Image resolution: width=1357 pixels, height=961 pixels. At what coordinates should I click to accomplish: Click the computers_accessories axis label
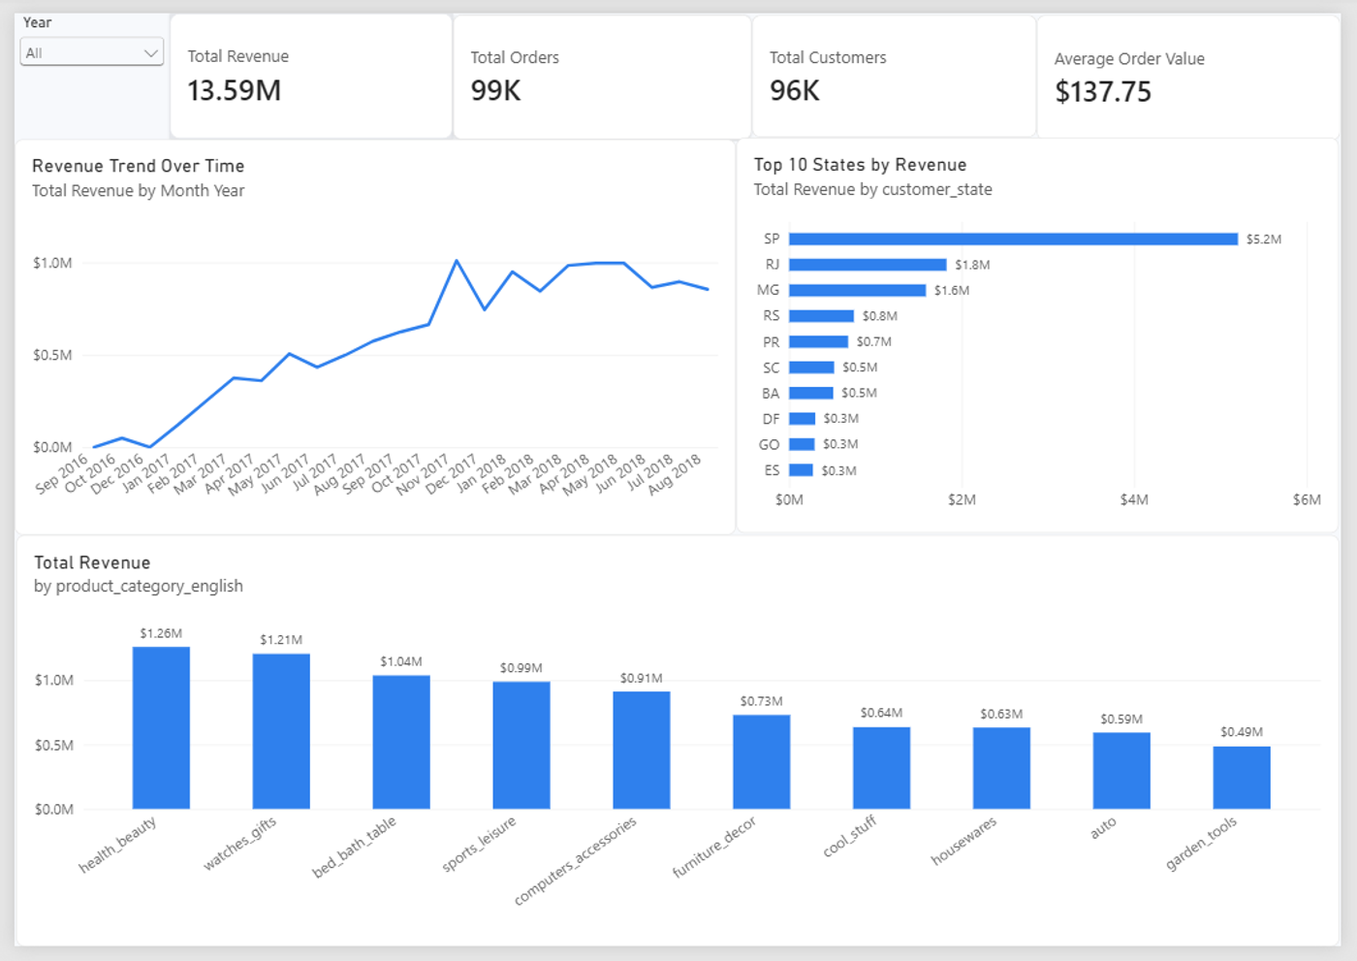pos(576,861)
